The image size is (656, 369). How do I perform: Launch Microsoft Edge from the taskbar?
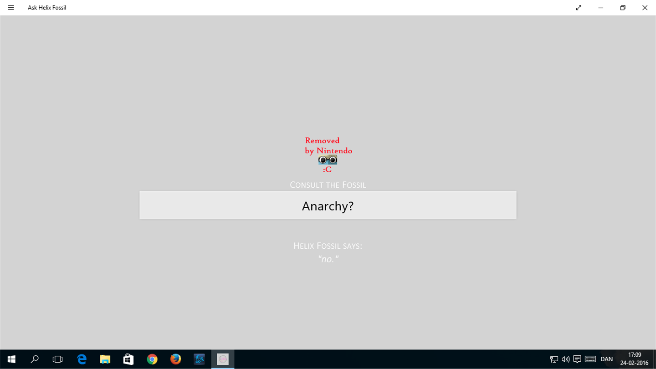coord(82,359)
